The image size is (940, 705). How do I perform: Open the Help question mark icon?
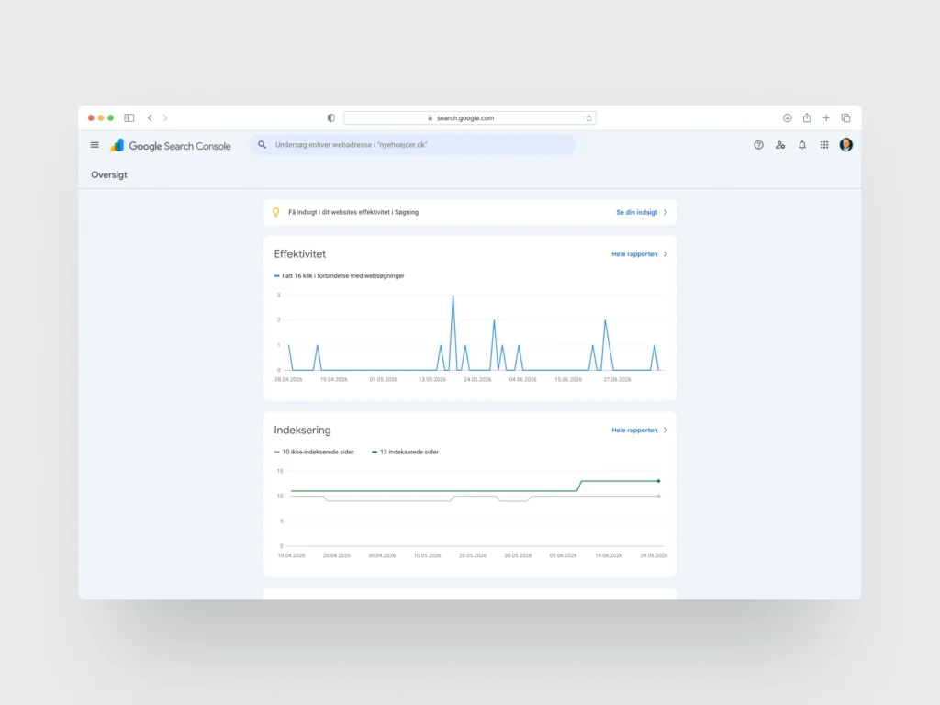(758, 145)
